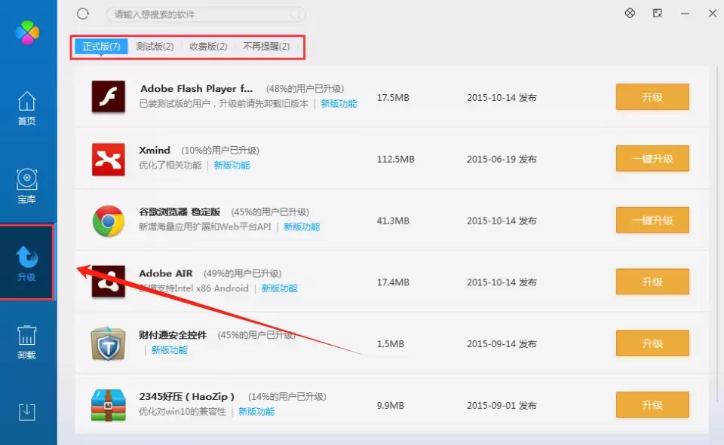Switch to the 收费版(2) tab
Viewport: 724px width, 445px height.
coord(208,46)
